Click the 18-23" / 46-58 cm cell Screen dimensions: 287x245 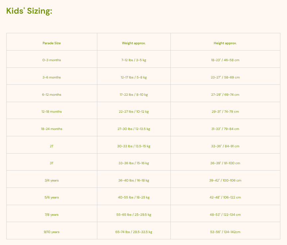[225, 60]
